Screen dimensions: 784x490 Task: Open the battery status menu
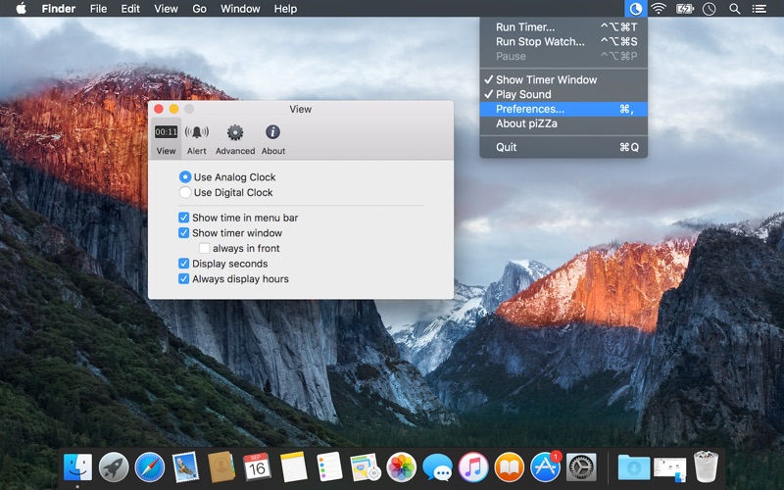pyautogui.click(x=684, y=9)
